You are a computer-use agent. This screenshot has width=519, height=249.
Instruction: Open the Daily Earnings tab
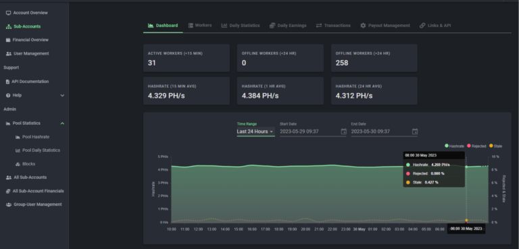[288, 26]
